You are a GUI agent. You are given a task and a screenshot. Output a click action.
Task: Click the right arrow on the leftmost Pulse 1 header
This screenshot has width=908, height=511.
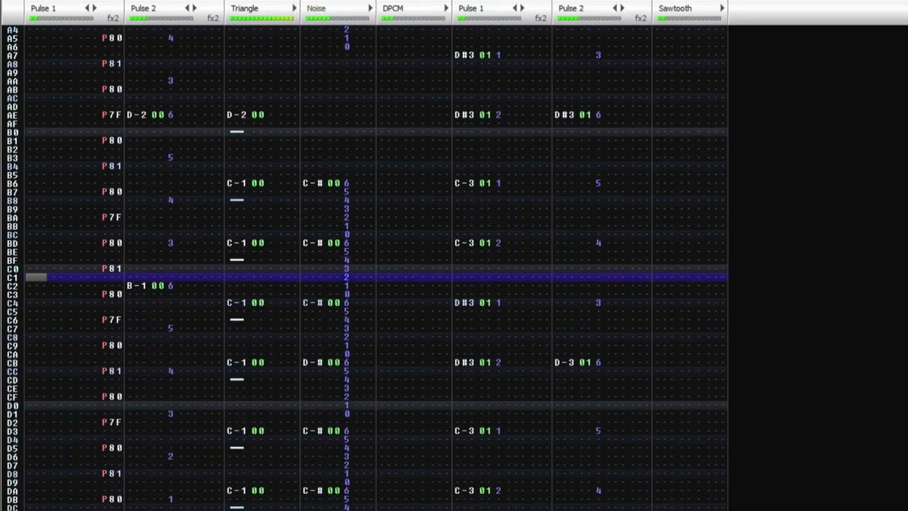[x=95, y=9]
